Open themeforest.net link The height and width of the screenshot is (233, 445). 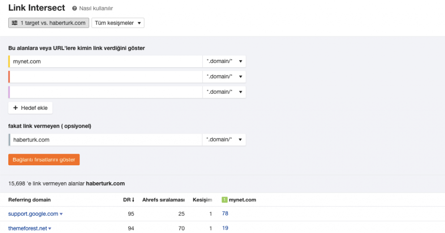point(27,229)
